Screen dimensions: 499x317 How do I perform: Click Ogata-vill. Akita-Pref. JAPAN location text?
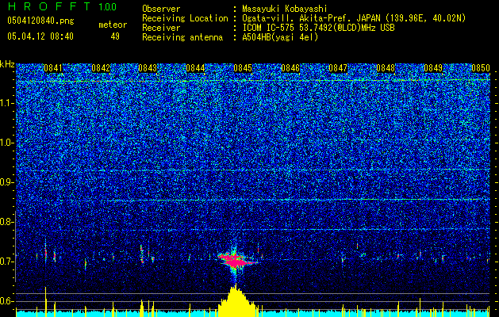[x=354, y=18]
